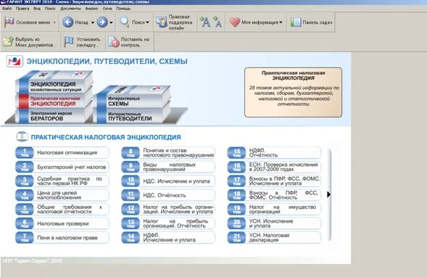427x277 pixels.
Task: Click Установить закладку flag icon
Action: click(69, 41)
